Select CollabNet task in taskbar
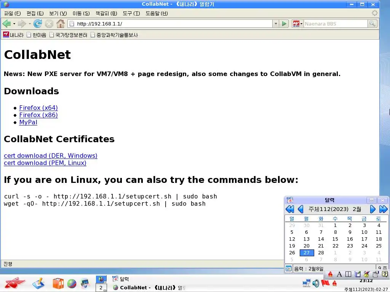Viewport: 390px width, 292px height. click(149, 288)
